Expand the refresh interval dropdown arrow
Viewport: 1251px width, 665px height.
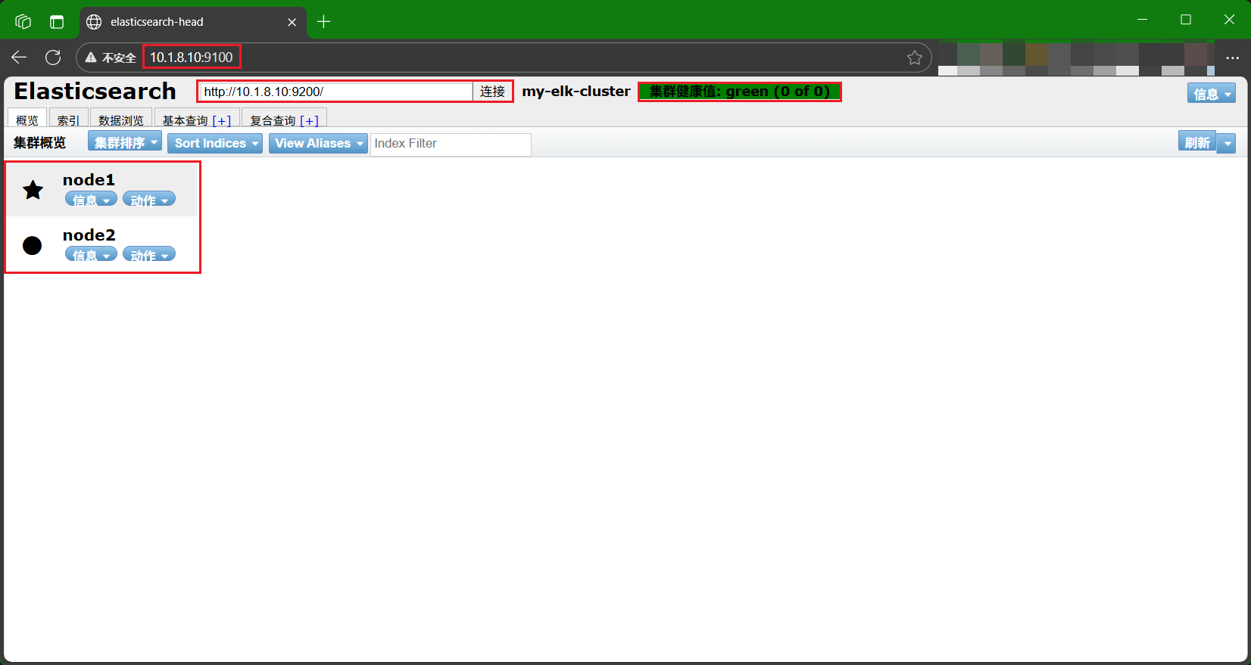point(1227,143)
